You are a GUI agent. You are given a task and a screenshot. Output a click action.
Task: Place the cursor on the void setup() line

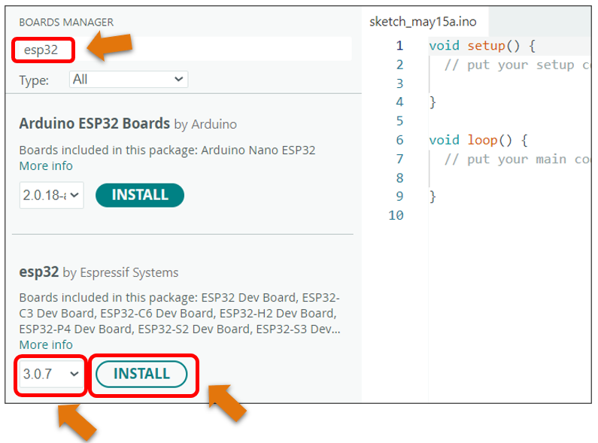482,46
